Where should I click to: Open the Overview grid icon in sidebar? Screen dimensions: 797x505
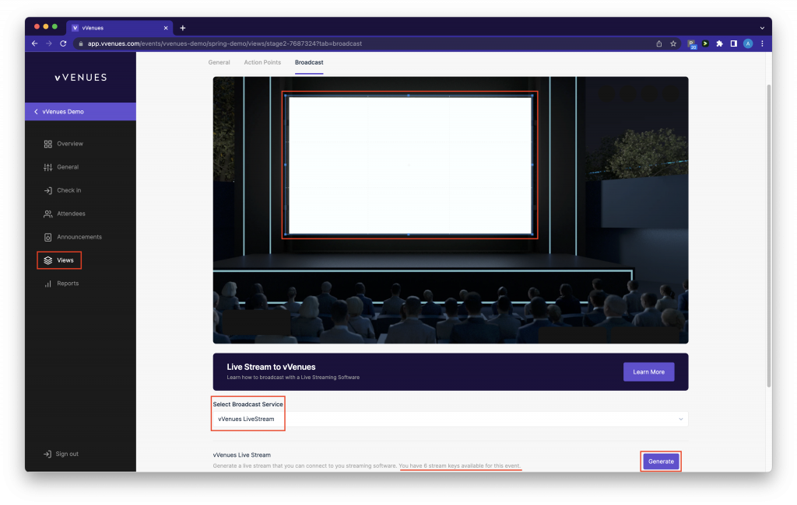(x=47, y=145)
